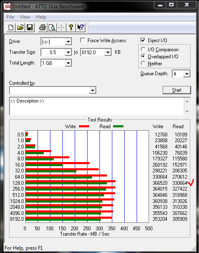Select the Neither radio button
The width and height of the screenshot is (199, 253).
tap(143, 63)
